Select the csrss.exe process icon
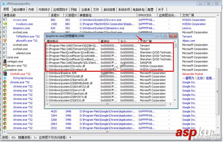Image resolution: width=223 pixels, height=142 pixels. click(x=5, y=57)
